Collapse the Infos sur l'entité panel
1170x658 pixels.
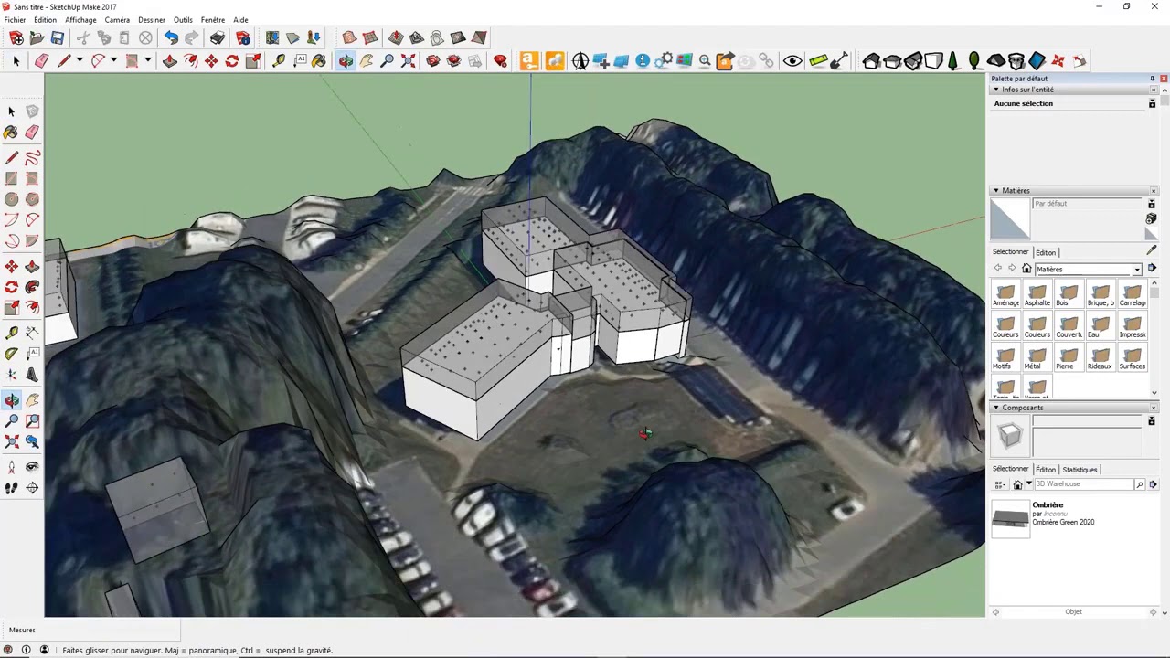(x=995, y=90)
